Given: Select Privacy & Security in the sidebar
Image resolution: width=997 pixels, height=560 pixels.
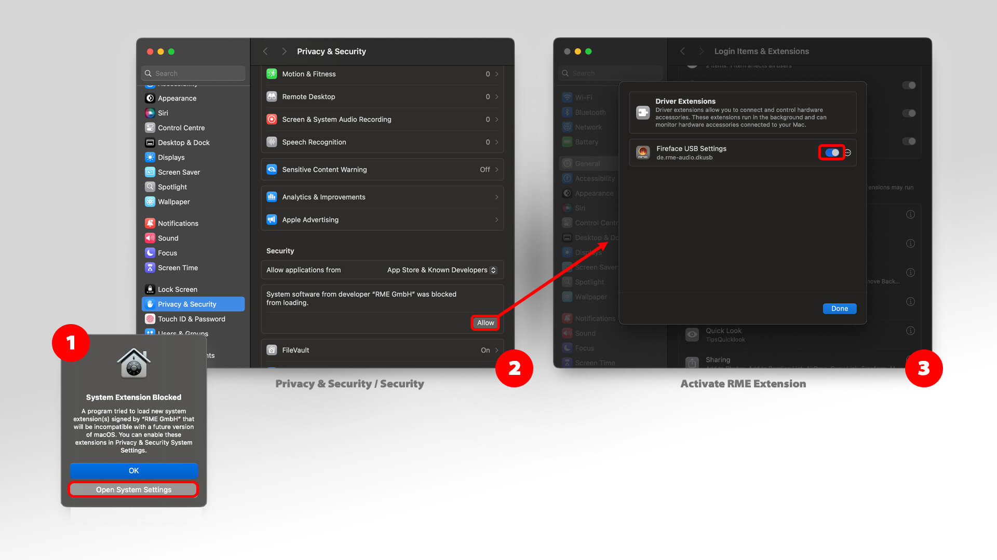Looking at the screenshot, I should (x=193, y=304).
